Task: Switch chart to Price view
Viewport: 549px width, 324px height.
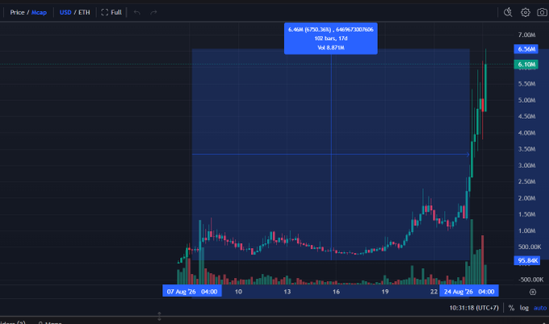Action: click(x=17, y=12)
